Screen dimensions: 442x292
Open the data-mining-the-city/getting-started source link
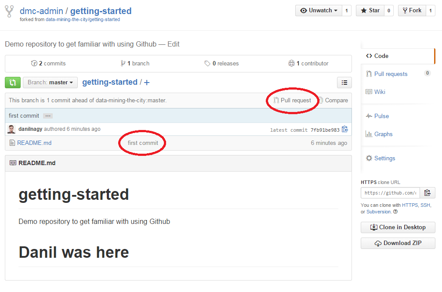[x=83, y=19]
